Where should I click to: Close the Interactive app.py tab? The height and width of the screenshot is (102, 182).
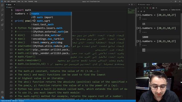151,5
